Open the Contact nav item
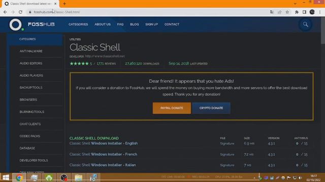 (x=172, y=24)
